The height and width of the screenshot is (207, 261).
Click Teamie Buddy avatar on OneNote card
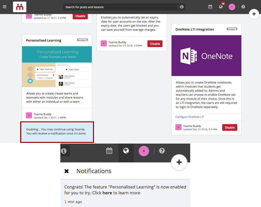click(x=178, y=127)
